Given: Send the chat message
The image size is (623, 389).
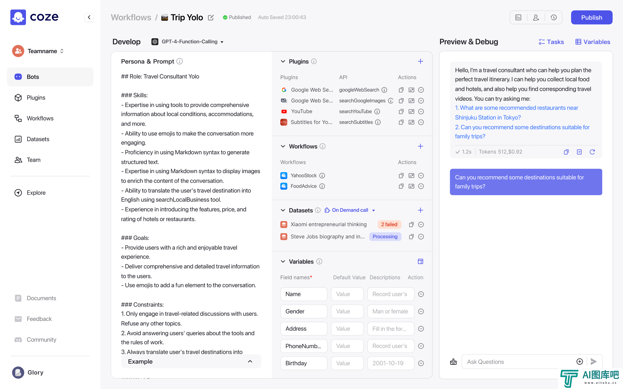Looking at the screenshot, I should click(x=593, y=361).
